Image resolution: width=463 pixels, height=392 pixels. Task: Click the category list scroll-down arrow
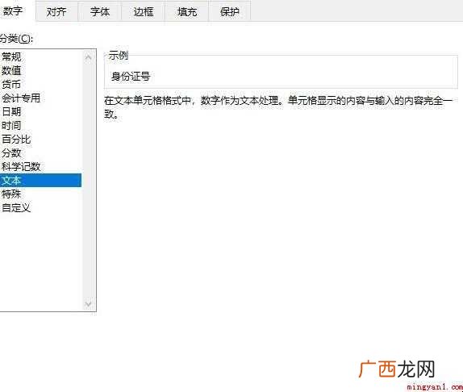pos(88,304)
